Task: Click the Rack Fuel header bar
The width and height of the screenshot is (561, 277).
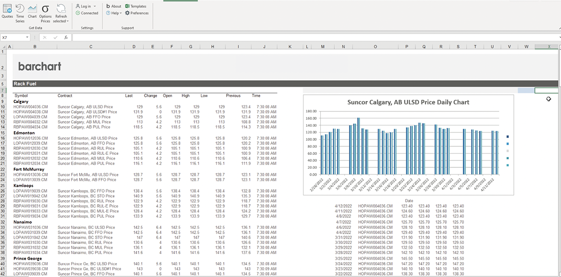Action: [285, 84]
